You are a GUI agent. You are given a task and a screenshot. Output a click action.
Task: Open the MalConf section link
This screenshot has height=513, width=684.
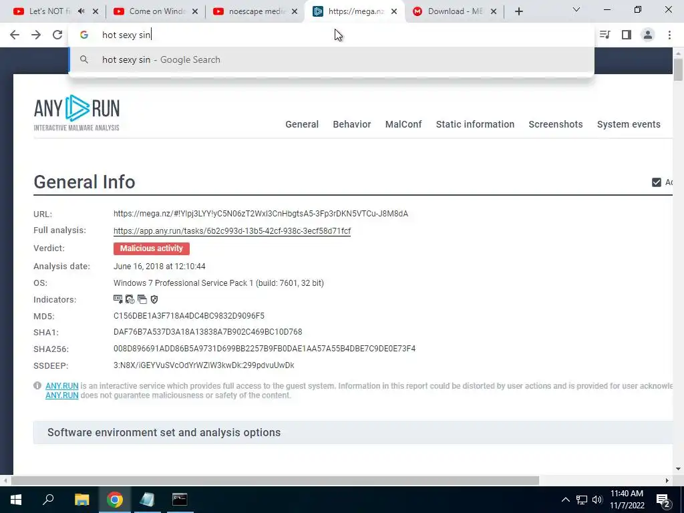(x=403, y=124)
